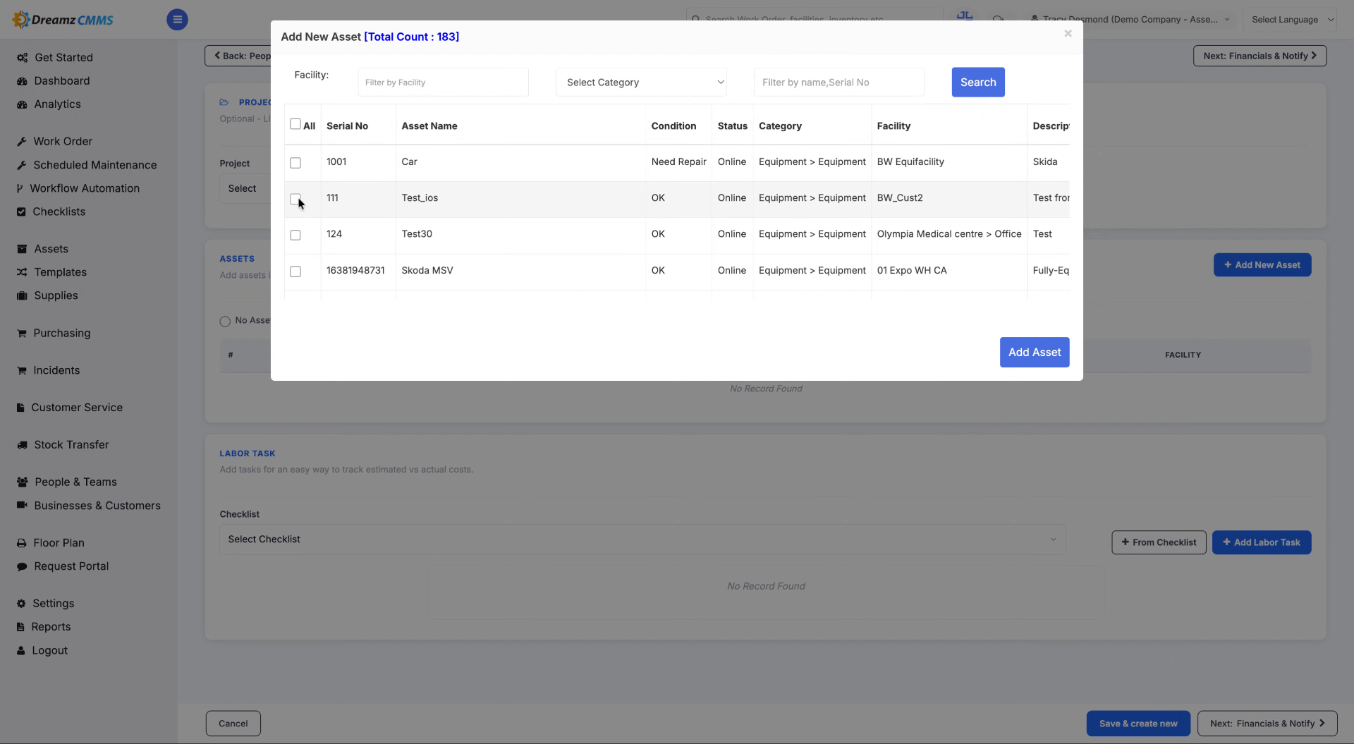The height and width of the screenshot is (744, 1354).
Task: Click the Incidents cart icon
Action: [x=22, y=370]
